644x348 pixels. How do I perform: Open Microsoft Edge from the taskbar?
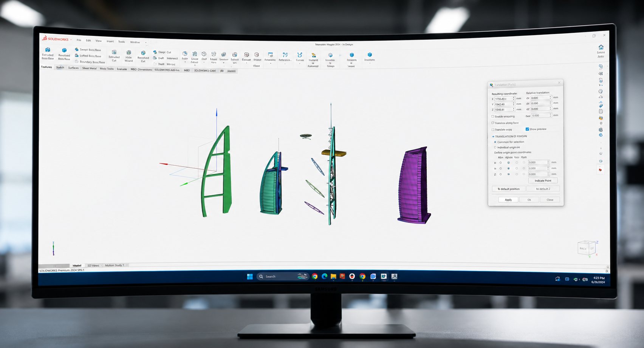click(x=324, y=276)
